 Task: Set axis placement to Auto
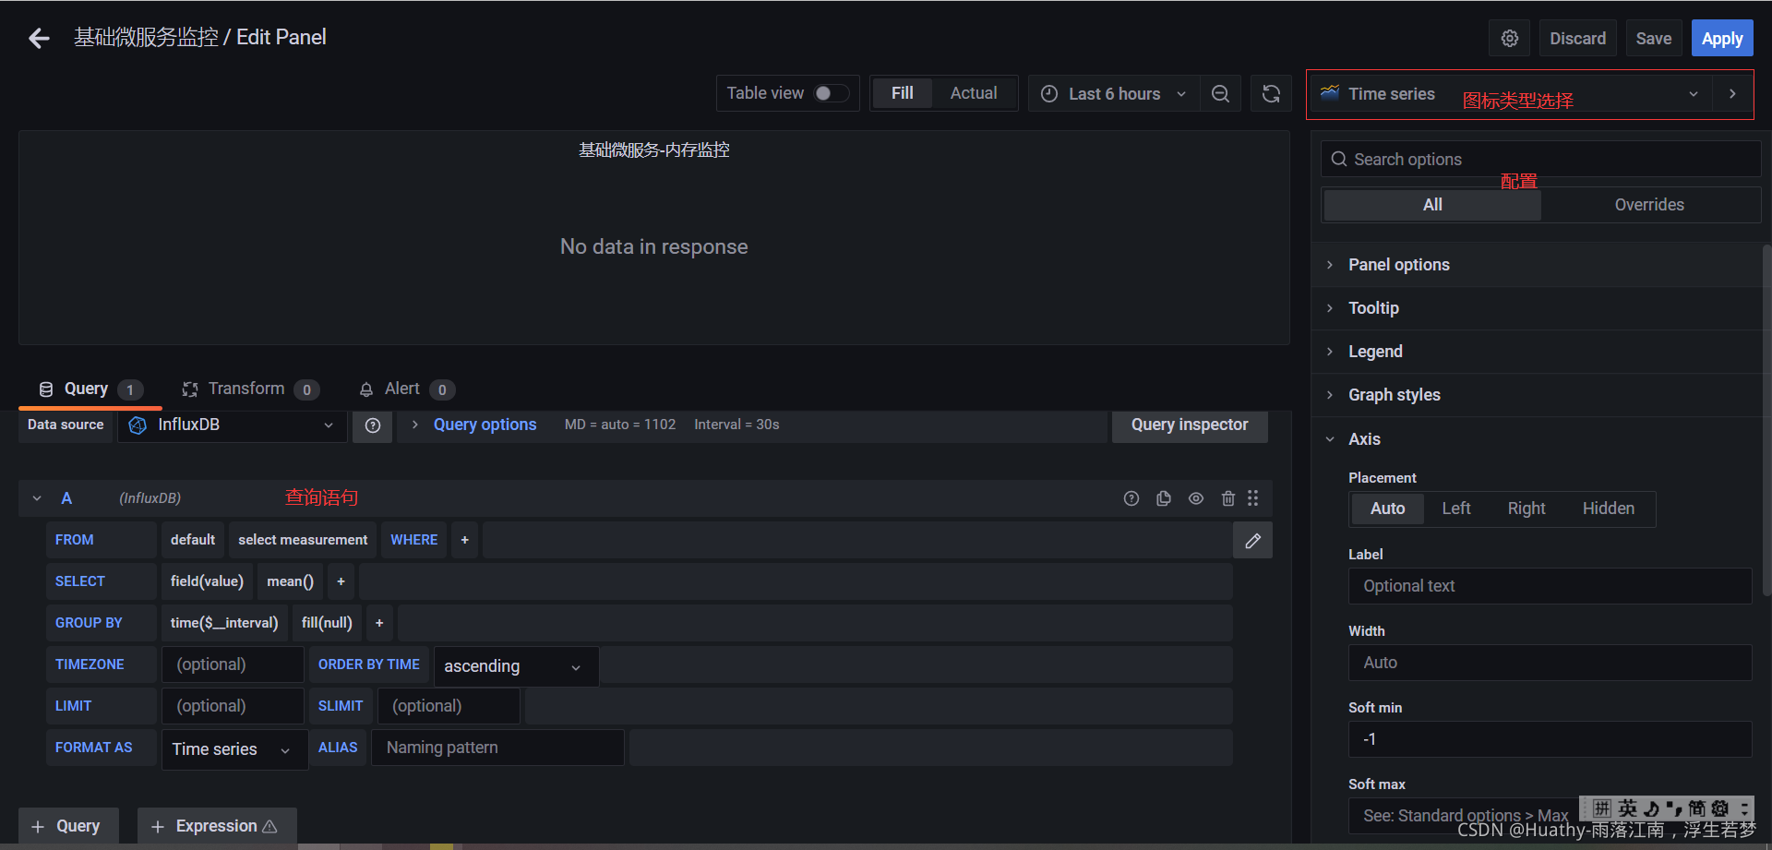pyautogui.click(x=1387, y=509)
